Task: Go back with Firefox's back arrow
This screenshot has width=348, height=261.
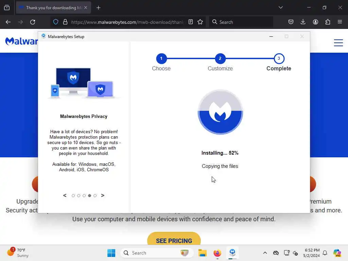Action: pyautogui.click(x=8, y=22)
